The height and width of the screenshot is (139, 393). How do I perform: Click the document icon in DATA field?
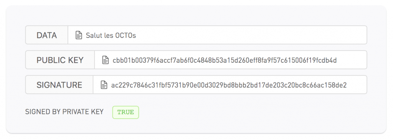(79, 35)
